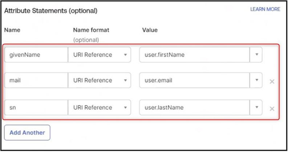Open Name format dropdown for givenName
This screenshot has height=152, width=288.
(99, 55)
